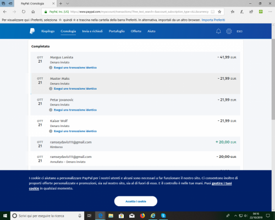Viewport: 275px width, 220px height.
Task: Expand the browser tab list chevron
Action: pyautogui.click(x=68, y=3)
